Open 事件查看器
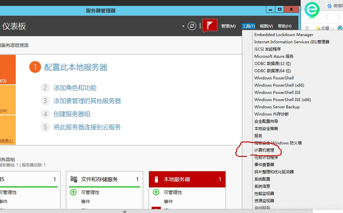Viewport: 343px width, 213px height. click(x=264, y=164)
